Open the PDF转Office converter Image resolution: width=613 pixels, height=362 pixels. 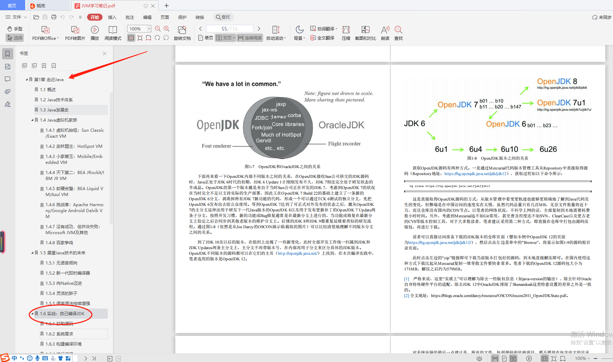coord(45,33)
